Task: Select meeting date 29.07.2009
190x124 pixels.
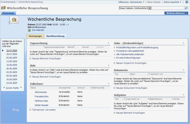Action: click(12, 54)
